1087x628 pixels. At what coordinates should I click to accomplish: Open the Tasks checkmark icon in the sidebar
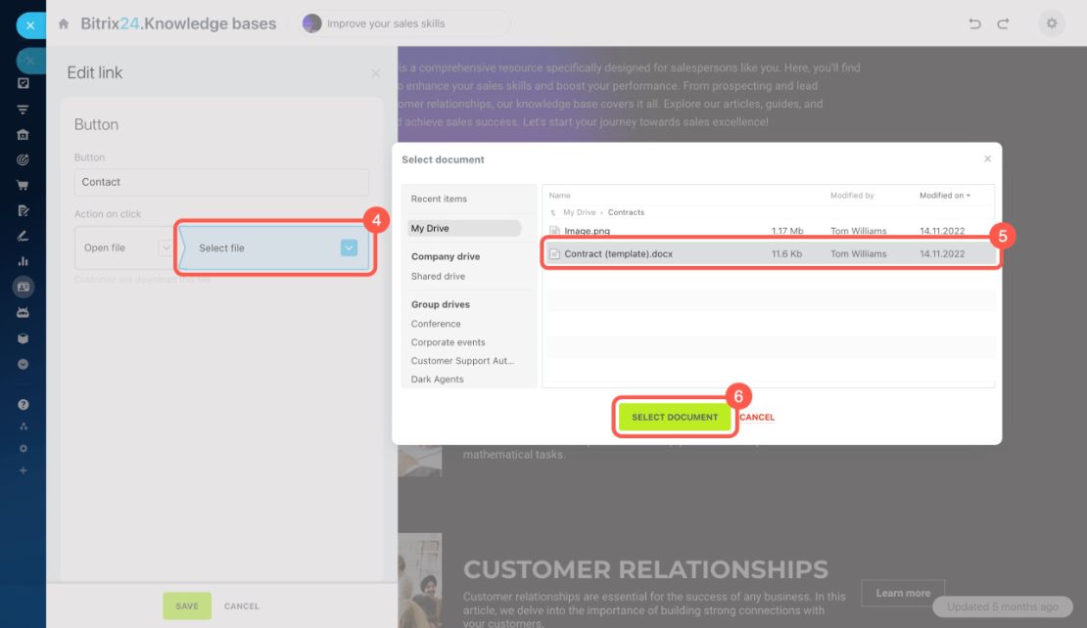click(x=23, y=83)
